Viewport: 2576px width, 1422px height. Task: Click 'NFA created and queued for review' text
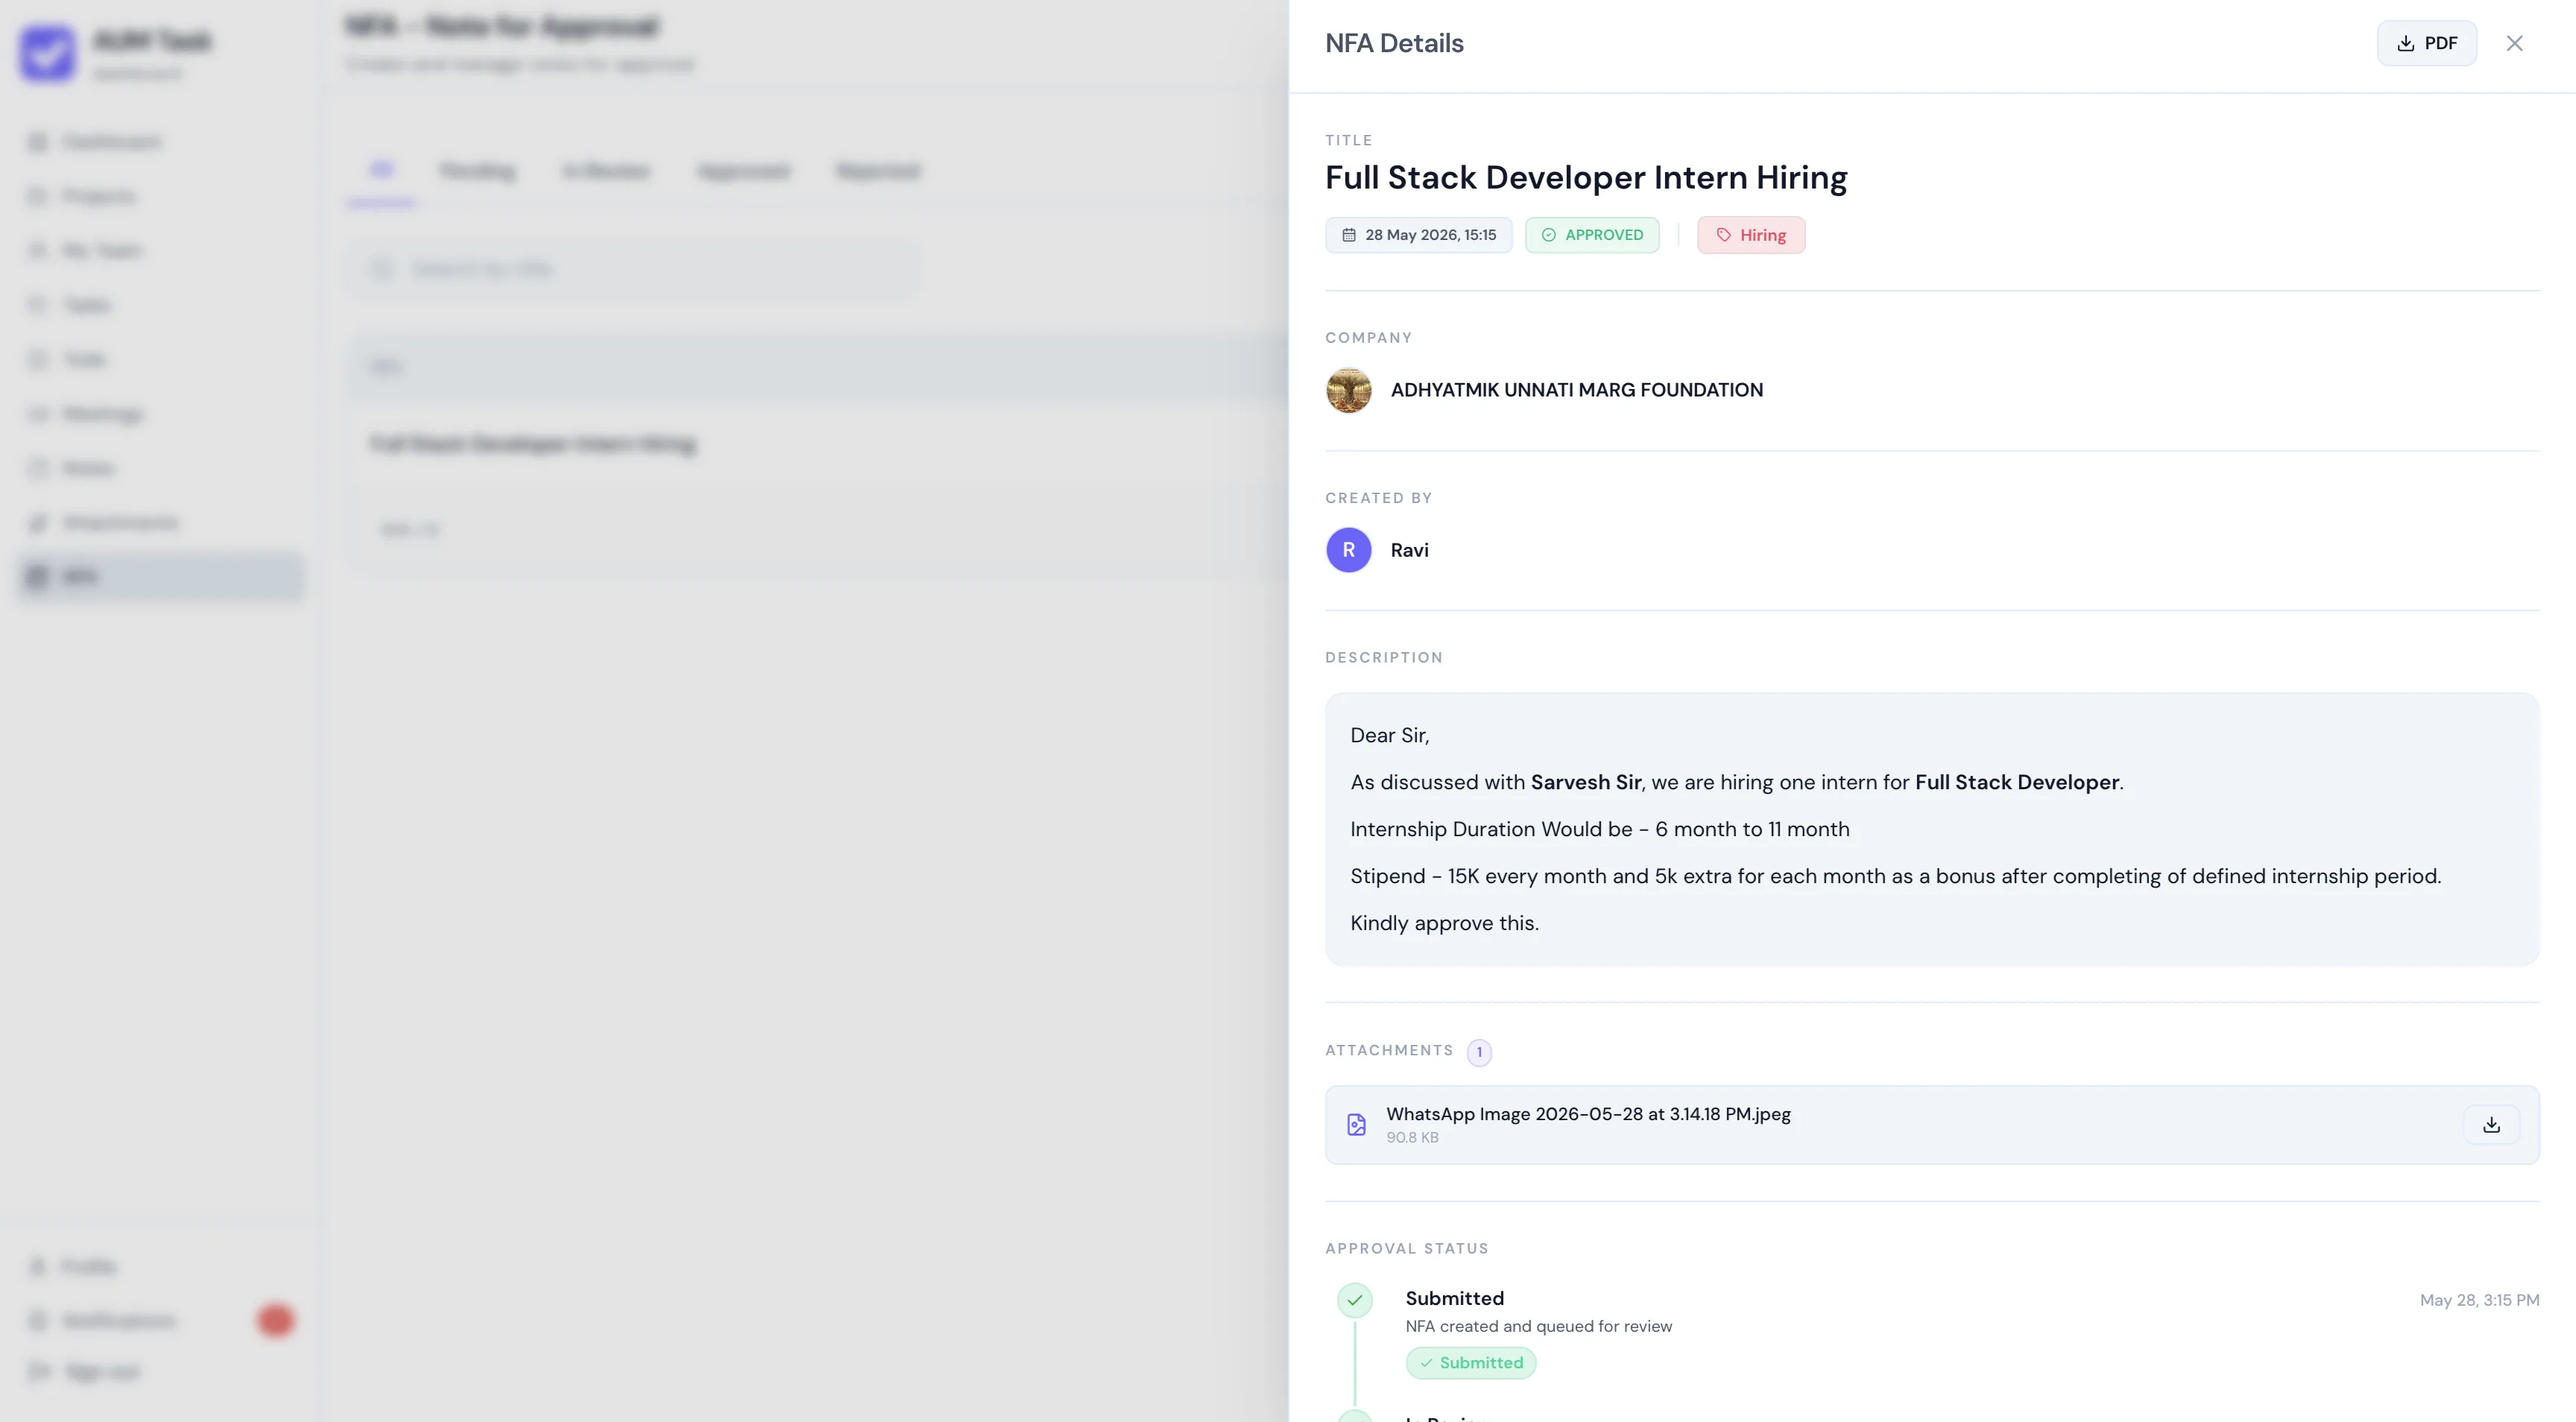click(1538, 1326)
